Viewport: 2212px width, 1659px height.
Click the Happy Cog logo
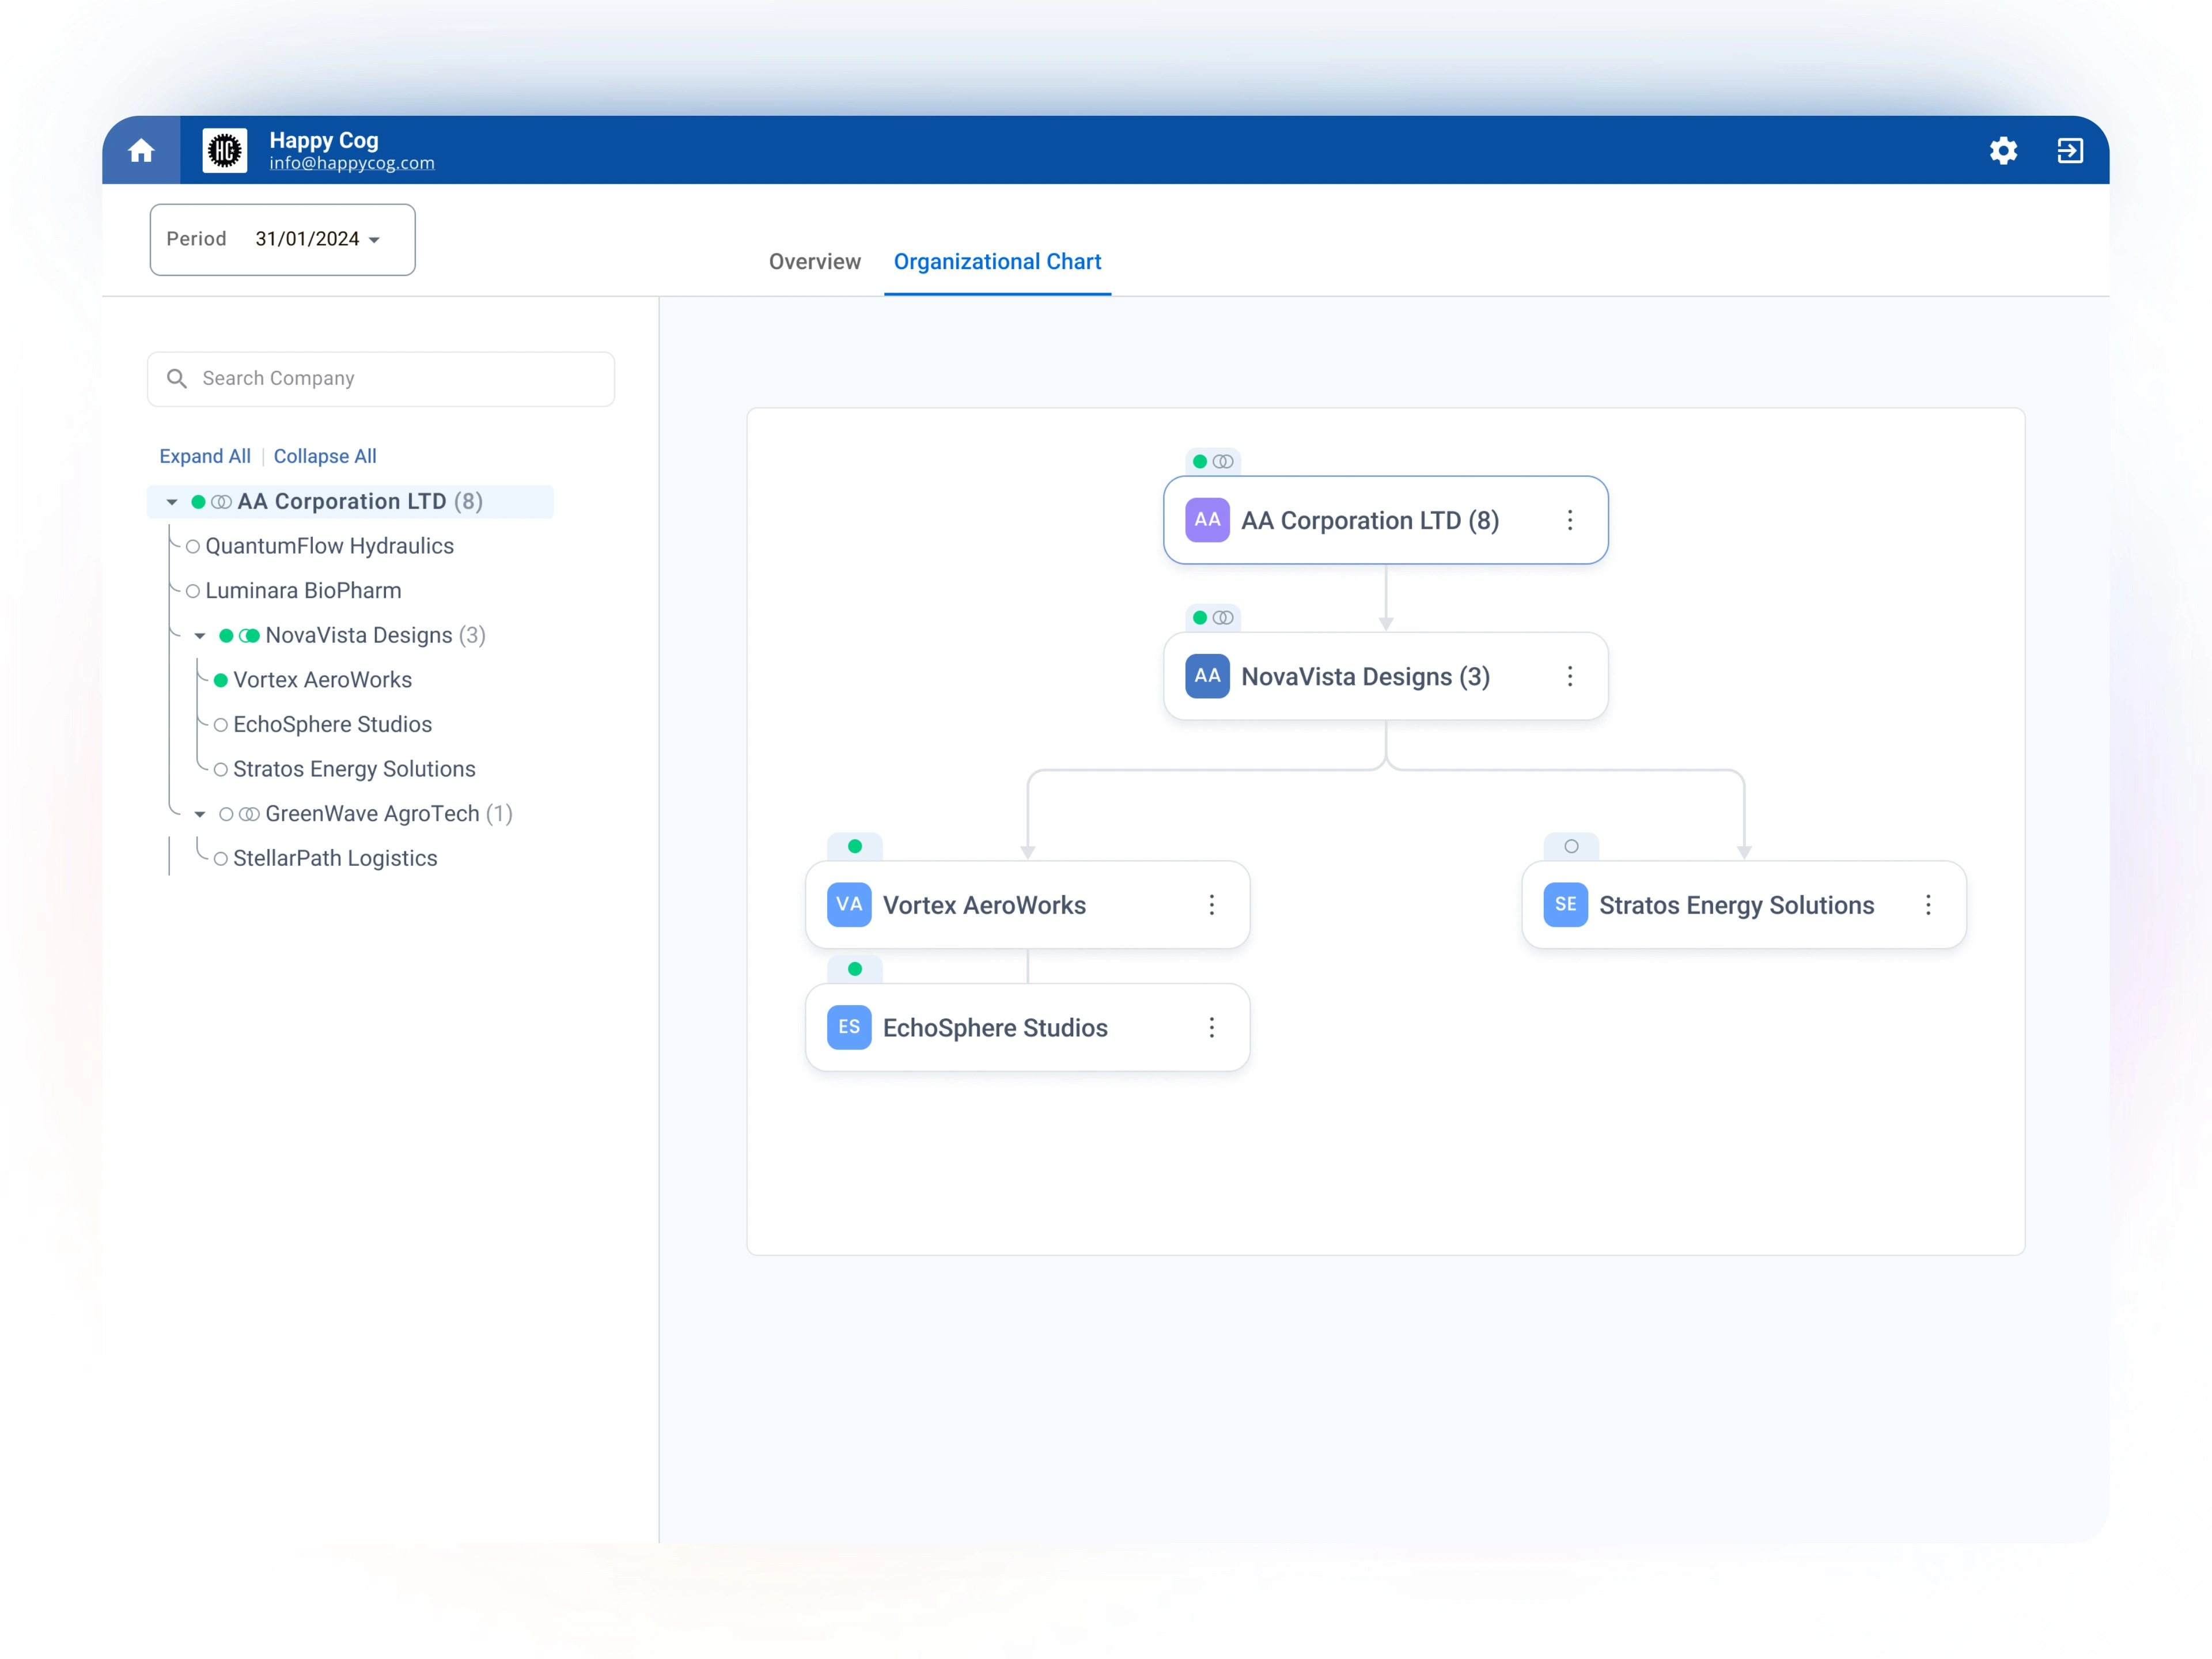[225, 150]
